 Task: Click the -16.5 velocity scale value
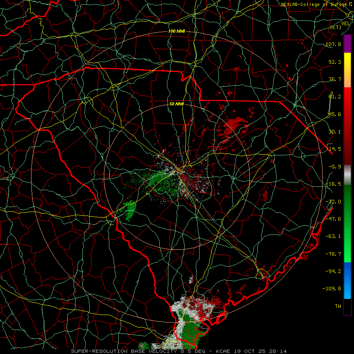(x=333, y=184)
